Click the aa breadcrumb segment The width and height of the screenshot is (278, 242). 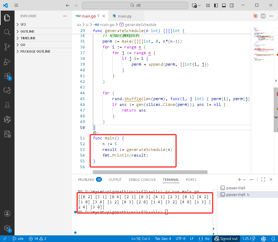pyautogui.click(x=79, y=25)
